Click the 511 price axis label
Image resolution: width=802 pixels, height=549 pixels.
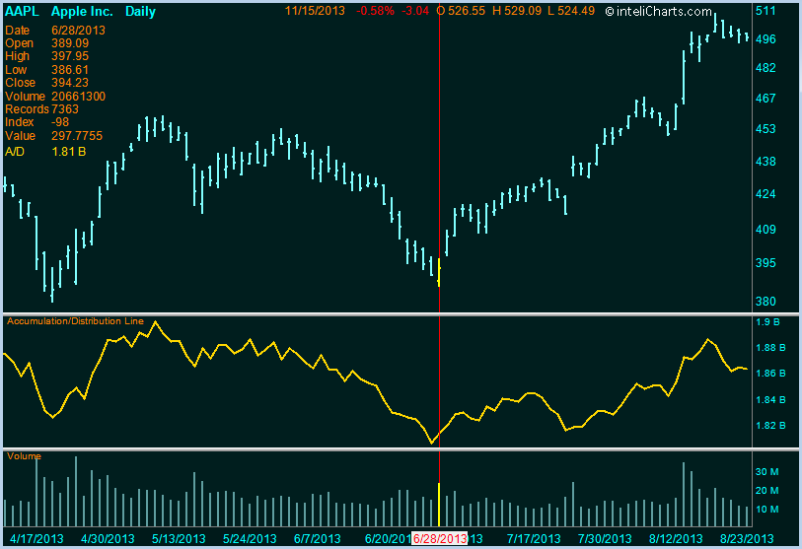pos(766,11)
